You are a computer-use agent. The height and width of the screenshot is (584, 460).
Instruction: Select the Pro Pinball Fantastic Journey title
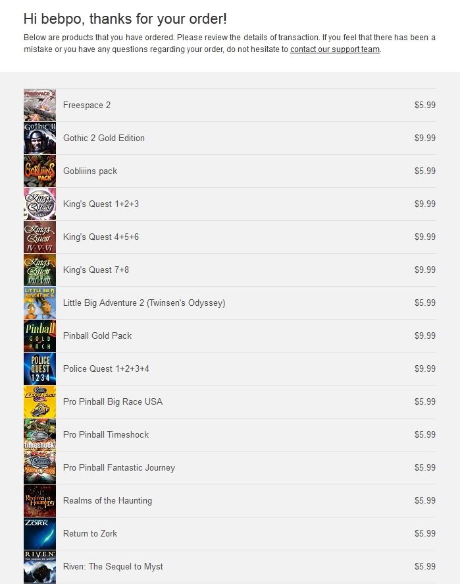click(119, 468)
